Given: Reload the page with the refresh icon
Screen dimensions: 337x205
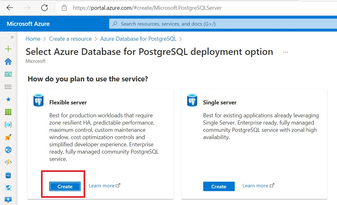Looking at the screenshot, I should click(x=44, y=8).
